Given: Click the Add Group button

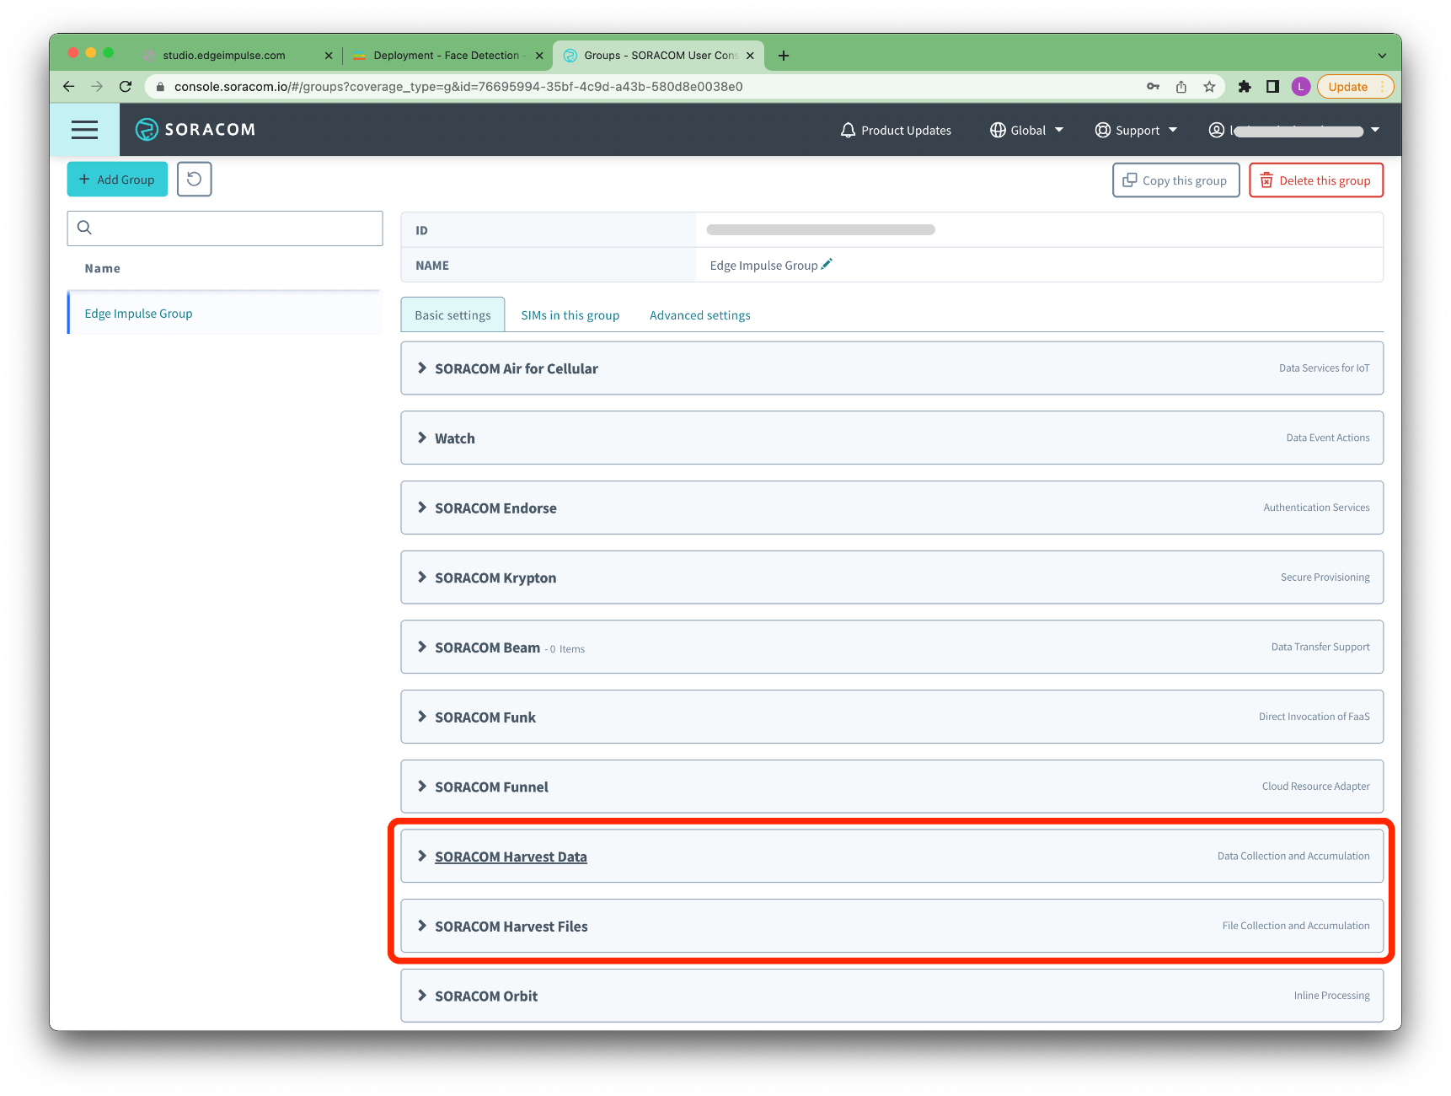Looking at the screenshot, I should [117, 180].
